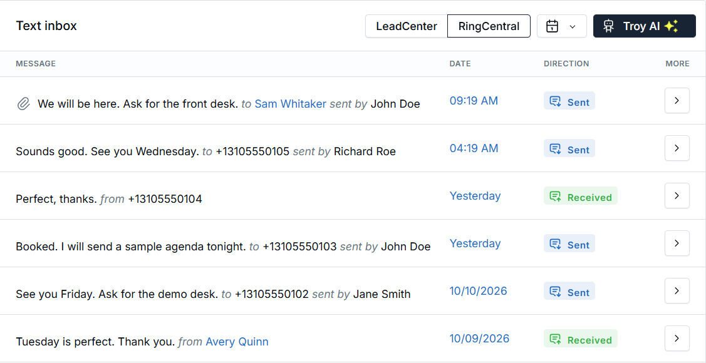The width and height of the screenshot is (706, 363).
Task: Click the Received badge on 'Perfect, thanks.' row
Action: 580,196
